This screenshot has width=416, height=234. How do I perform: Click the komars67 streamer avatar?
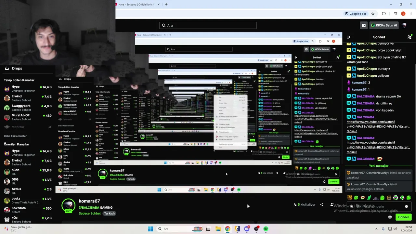pos(68,205)
